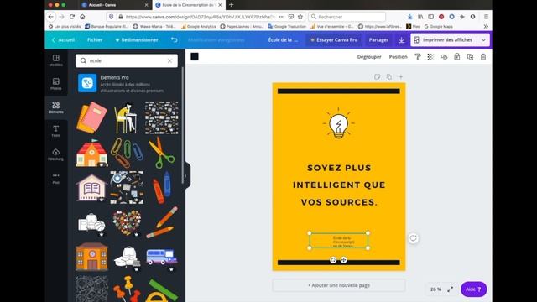Open the Fichier menu
Image resolution: width=537 pixels, height=302 pixels.
pos(95,39)
